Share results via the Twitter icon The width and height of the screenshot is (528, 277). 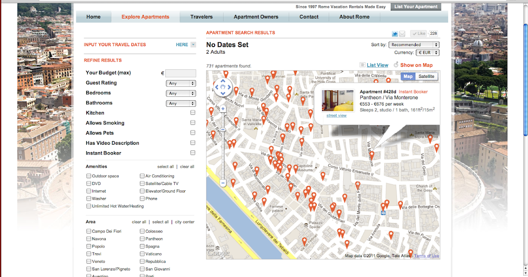coord(395,33)
